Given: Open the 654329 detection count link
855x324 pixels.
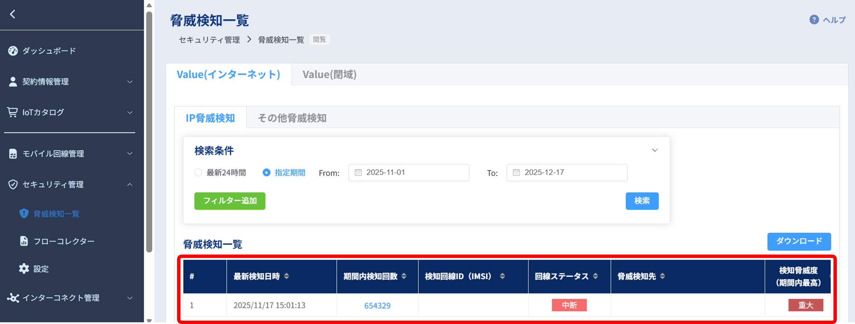Looking at the screenshot, I should (x=377, y=305).
